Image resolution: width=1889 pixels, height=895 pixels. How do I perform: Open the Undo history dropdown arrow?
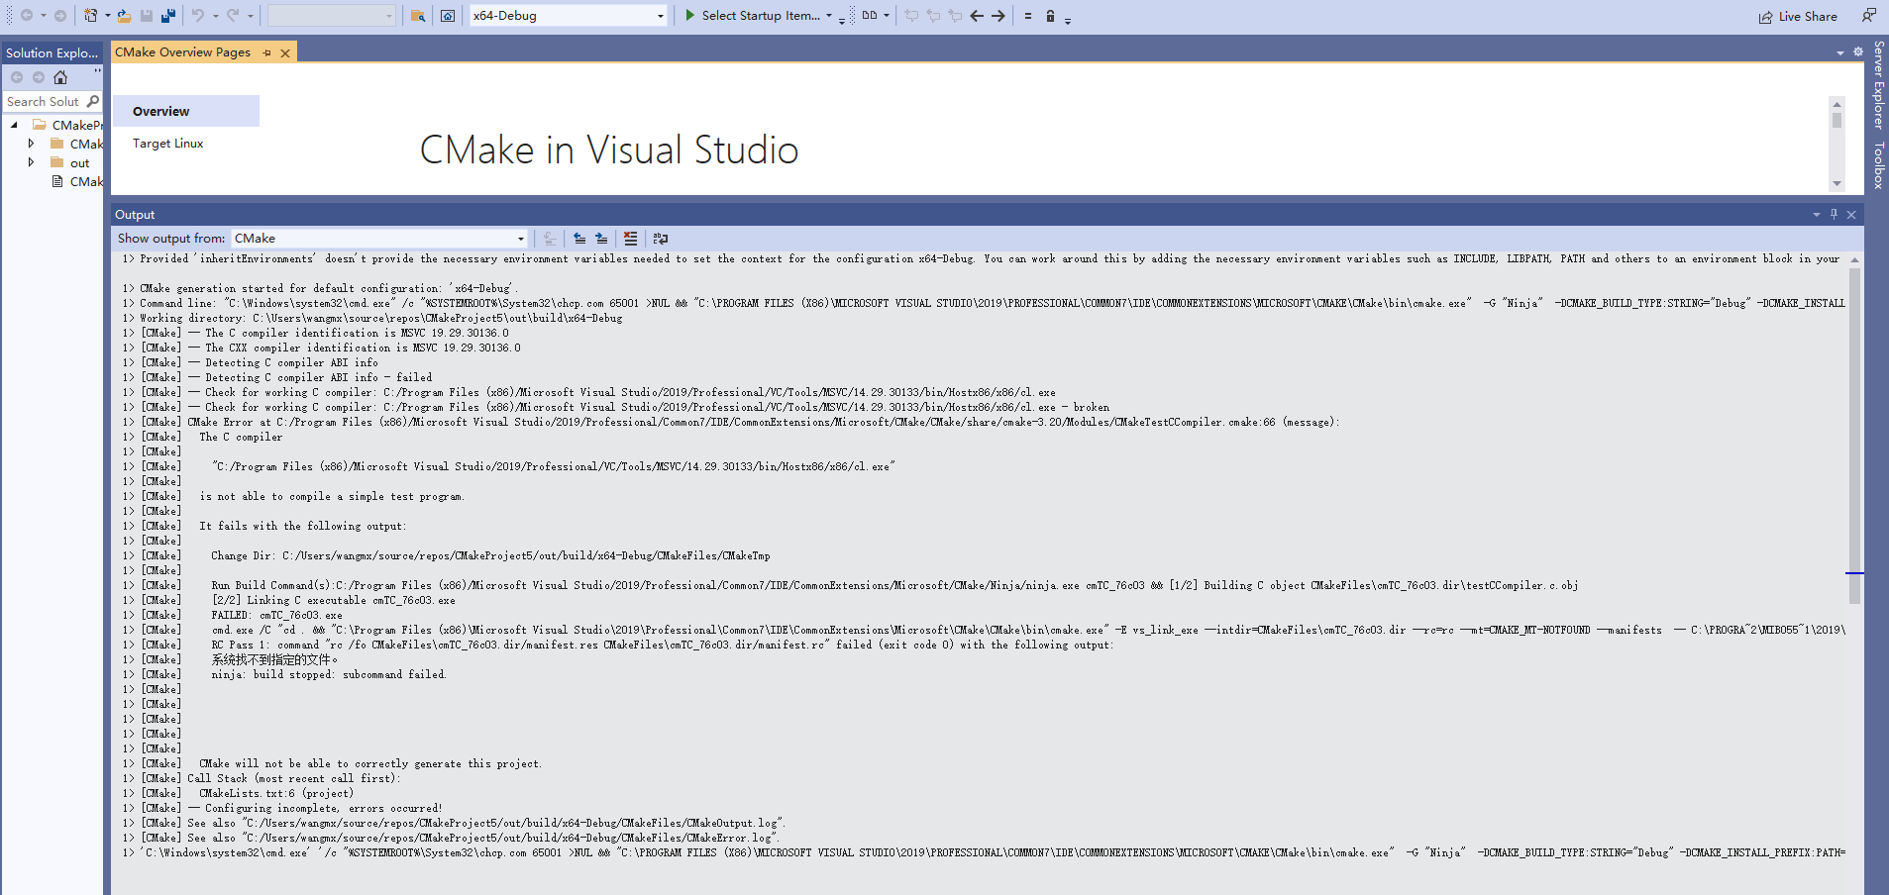coord(215,16)
